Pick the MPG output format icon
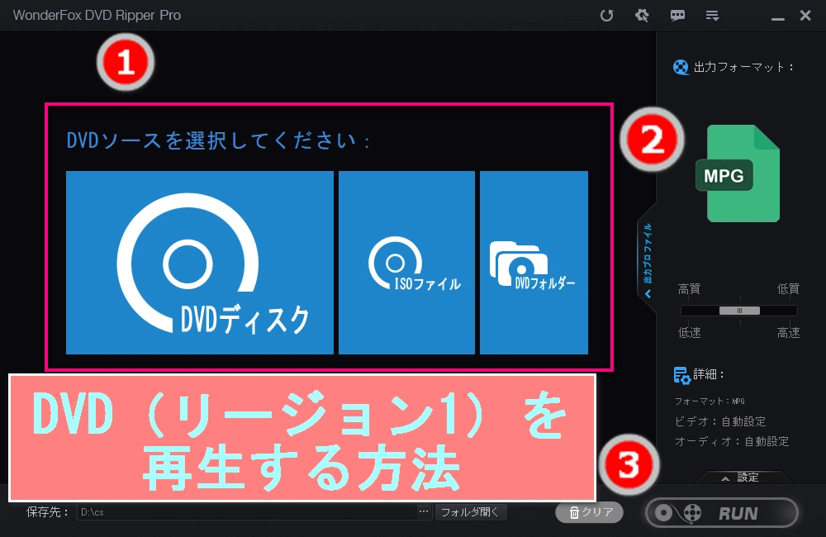Screen dimensions: 826x537 click(x=738, y=173)
